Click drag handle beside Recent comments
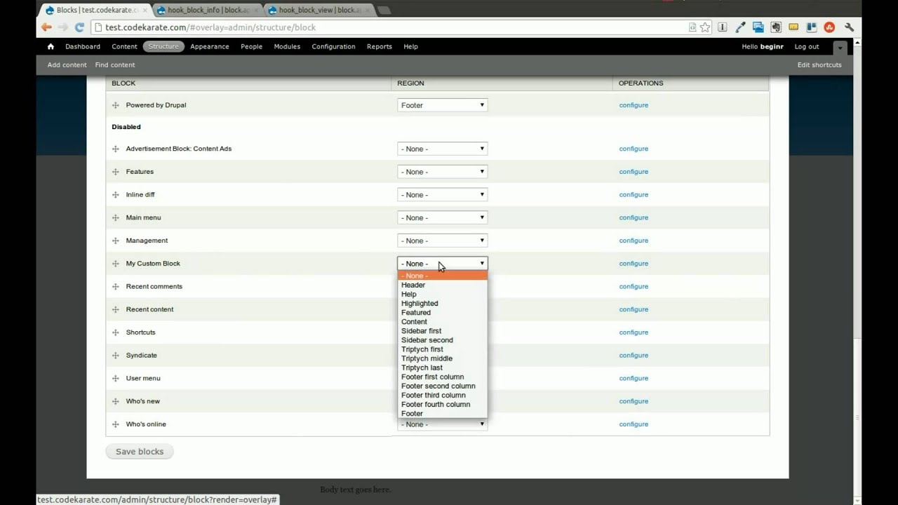 coord(116,286)
